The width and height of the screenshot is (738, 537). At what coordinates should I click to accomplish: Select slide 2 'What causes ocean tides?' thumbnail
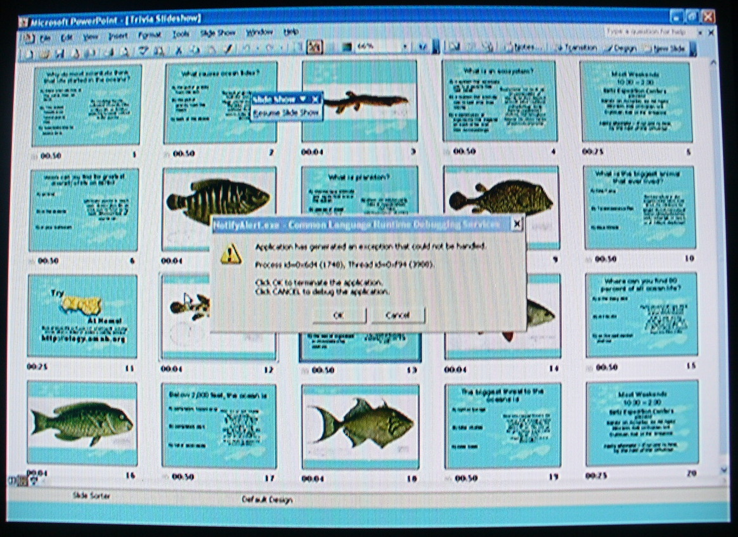(220, 103)
